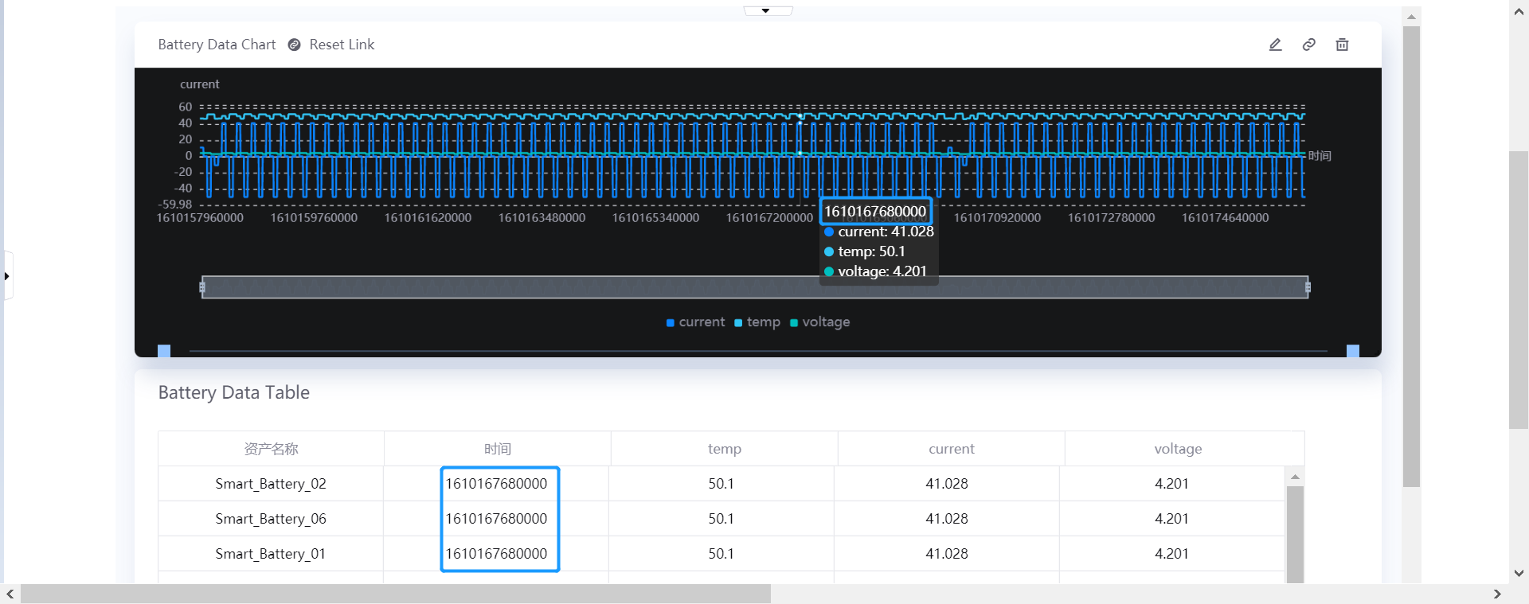This screenshot has width=1529, height=604.
Task: Click the timestamp cell for Smart_Battery_01
Action: (496, 554)
